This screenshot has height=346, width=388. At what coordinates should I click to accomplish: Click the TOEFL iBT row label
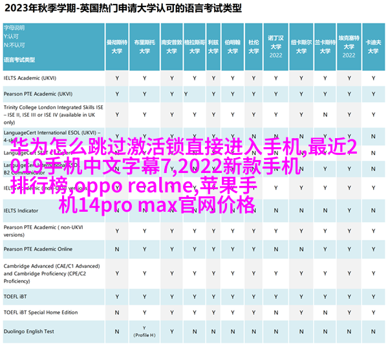click(15, 296)
